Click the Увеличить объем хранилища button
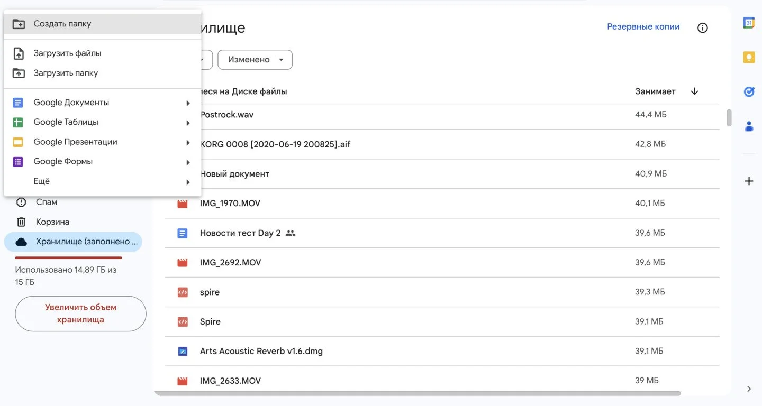This screenshot has height=406, width=762. (80, 313)
